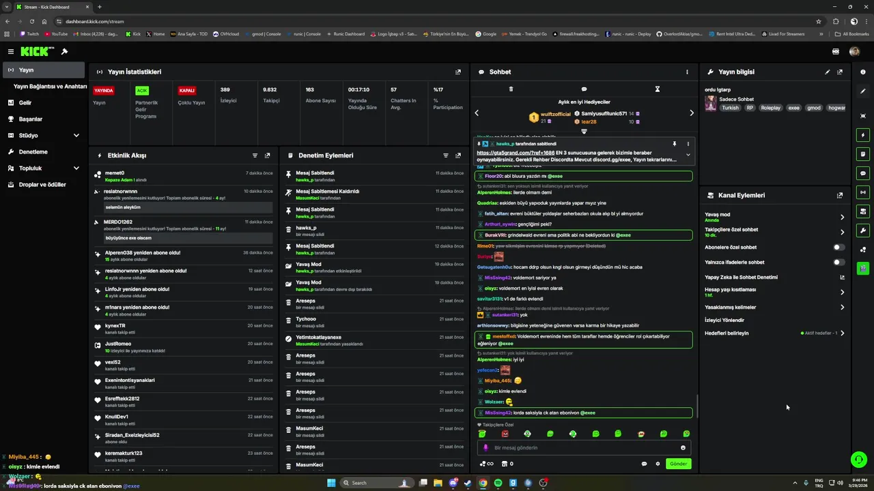Toggle Yalnızca ifadelerle sohbet switch

(x=838, y=263)
